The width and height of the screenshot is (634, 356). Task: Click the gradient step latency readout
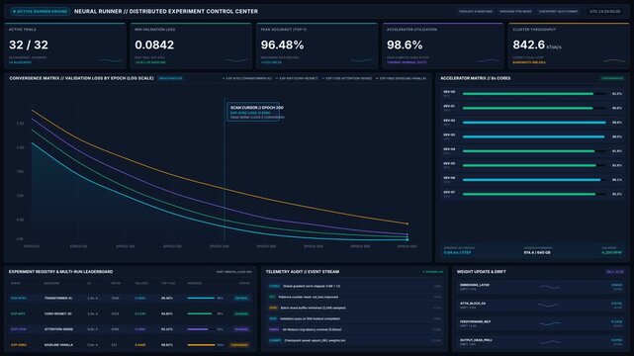(x=457, y=252)
